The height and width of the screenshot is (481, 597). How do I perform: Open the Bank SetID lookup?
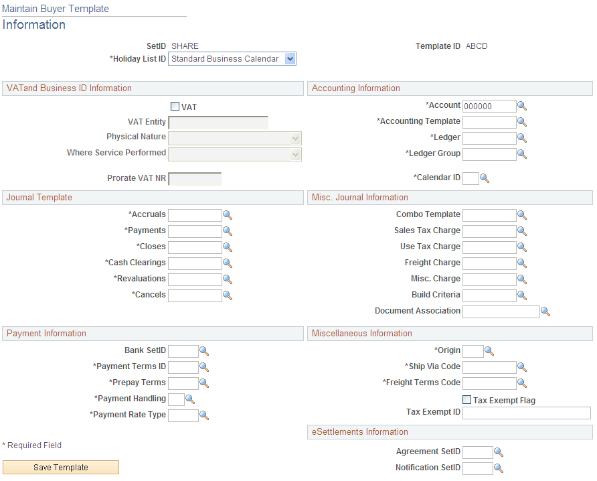pyautogui.click(x=204, y=350)
